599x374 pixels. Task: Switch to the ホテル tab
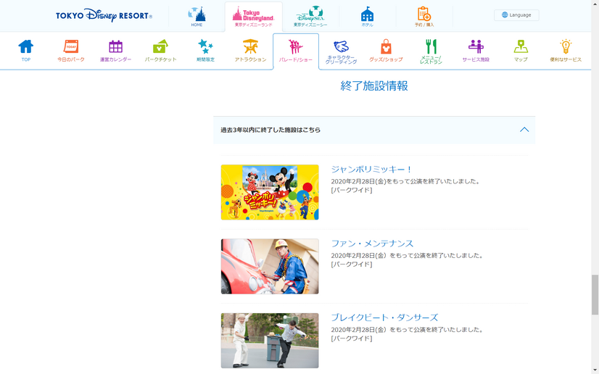click(367, 16)
